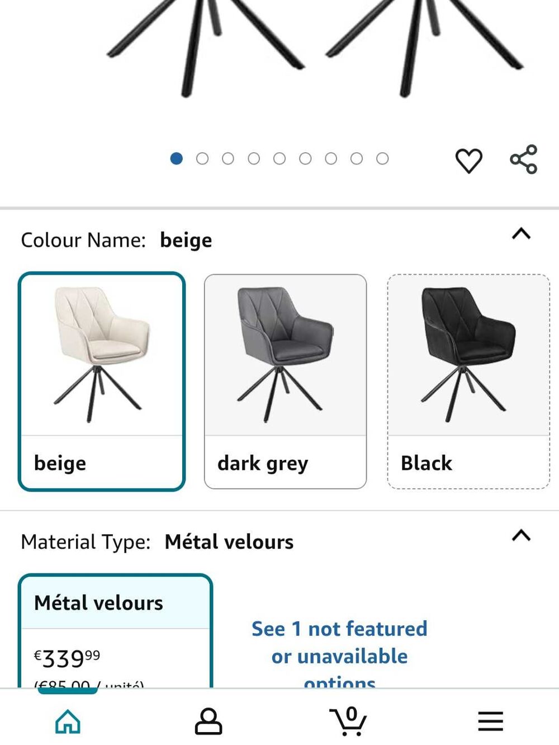Screen dimensions: 559x745
Task: Select the dark grey colour option
Action: tap(286, 381)
